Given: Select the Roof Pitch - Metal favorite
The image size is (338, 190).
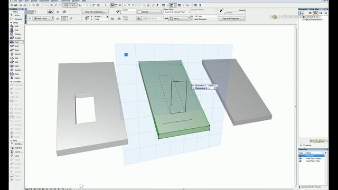Looking at the screenshot, I should coord(313,158).
